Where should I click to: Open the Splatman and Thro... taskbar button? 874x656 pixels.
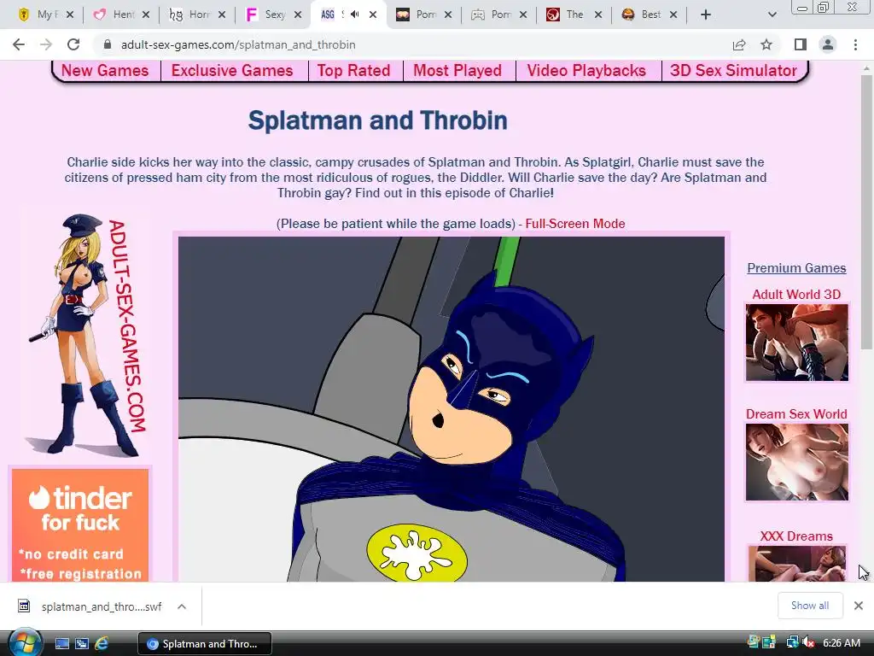(x=205, y=644)
